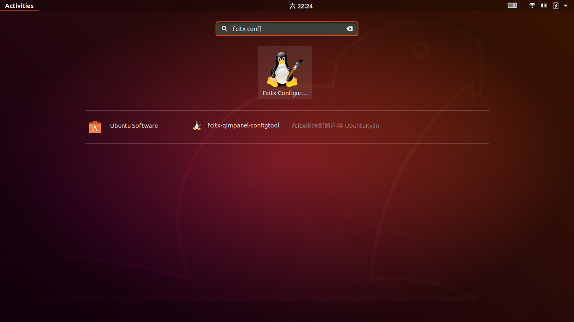Click the keyboard layout indicator in top bar

pos(512,5)
